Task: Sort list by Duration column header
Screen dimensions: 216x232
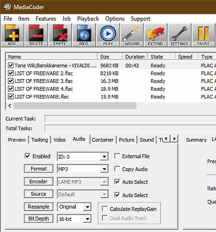Action: pyautogui.click(x=135, y=57)
